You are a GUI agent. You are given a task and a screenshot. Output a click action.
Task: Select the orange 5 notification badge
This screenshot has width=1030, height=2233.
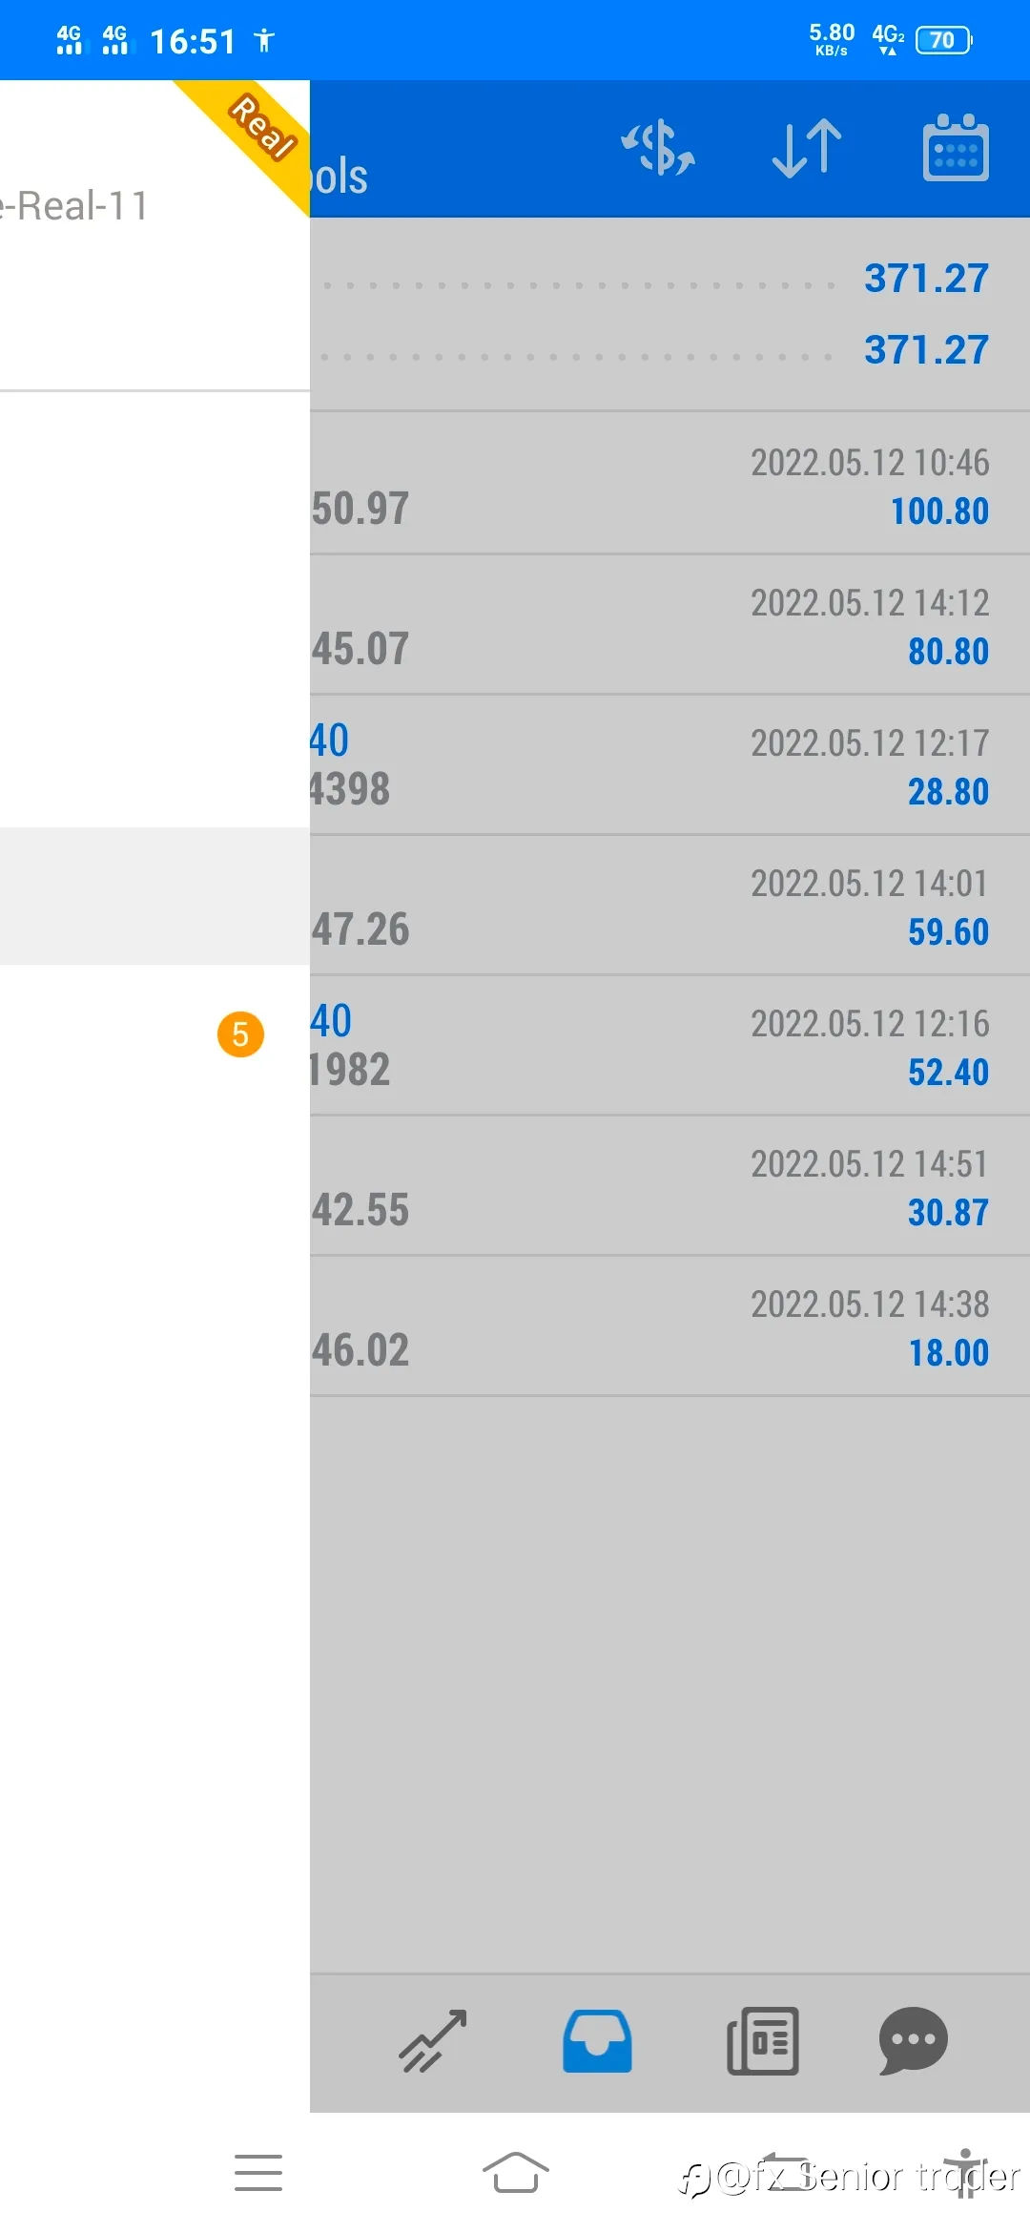pos(240,1034)
